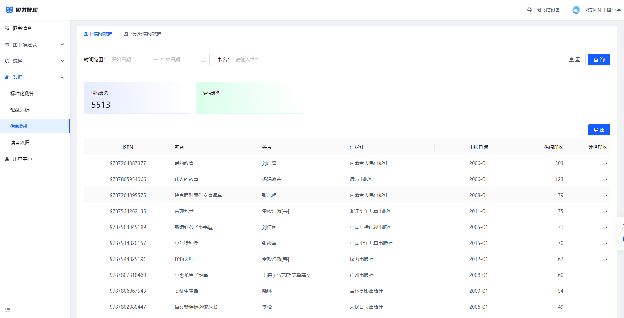This screenshot has width=624, height=318.
Task: Click the 导出 export button
Action: pyautogui.click(x=599, y=130)
